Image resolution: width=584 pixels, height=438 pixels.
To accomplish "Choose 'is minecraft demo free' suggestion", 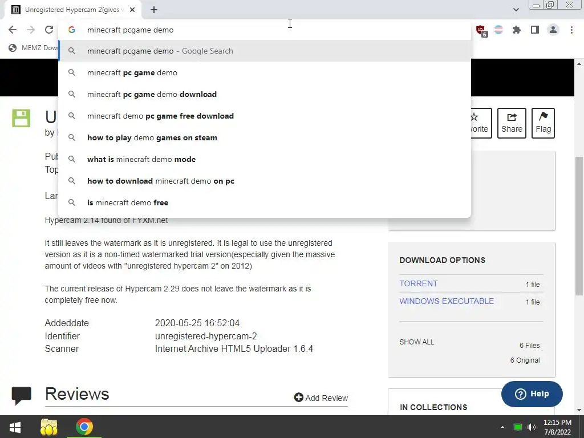I will click(265, 202).
